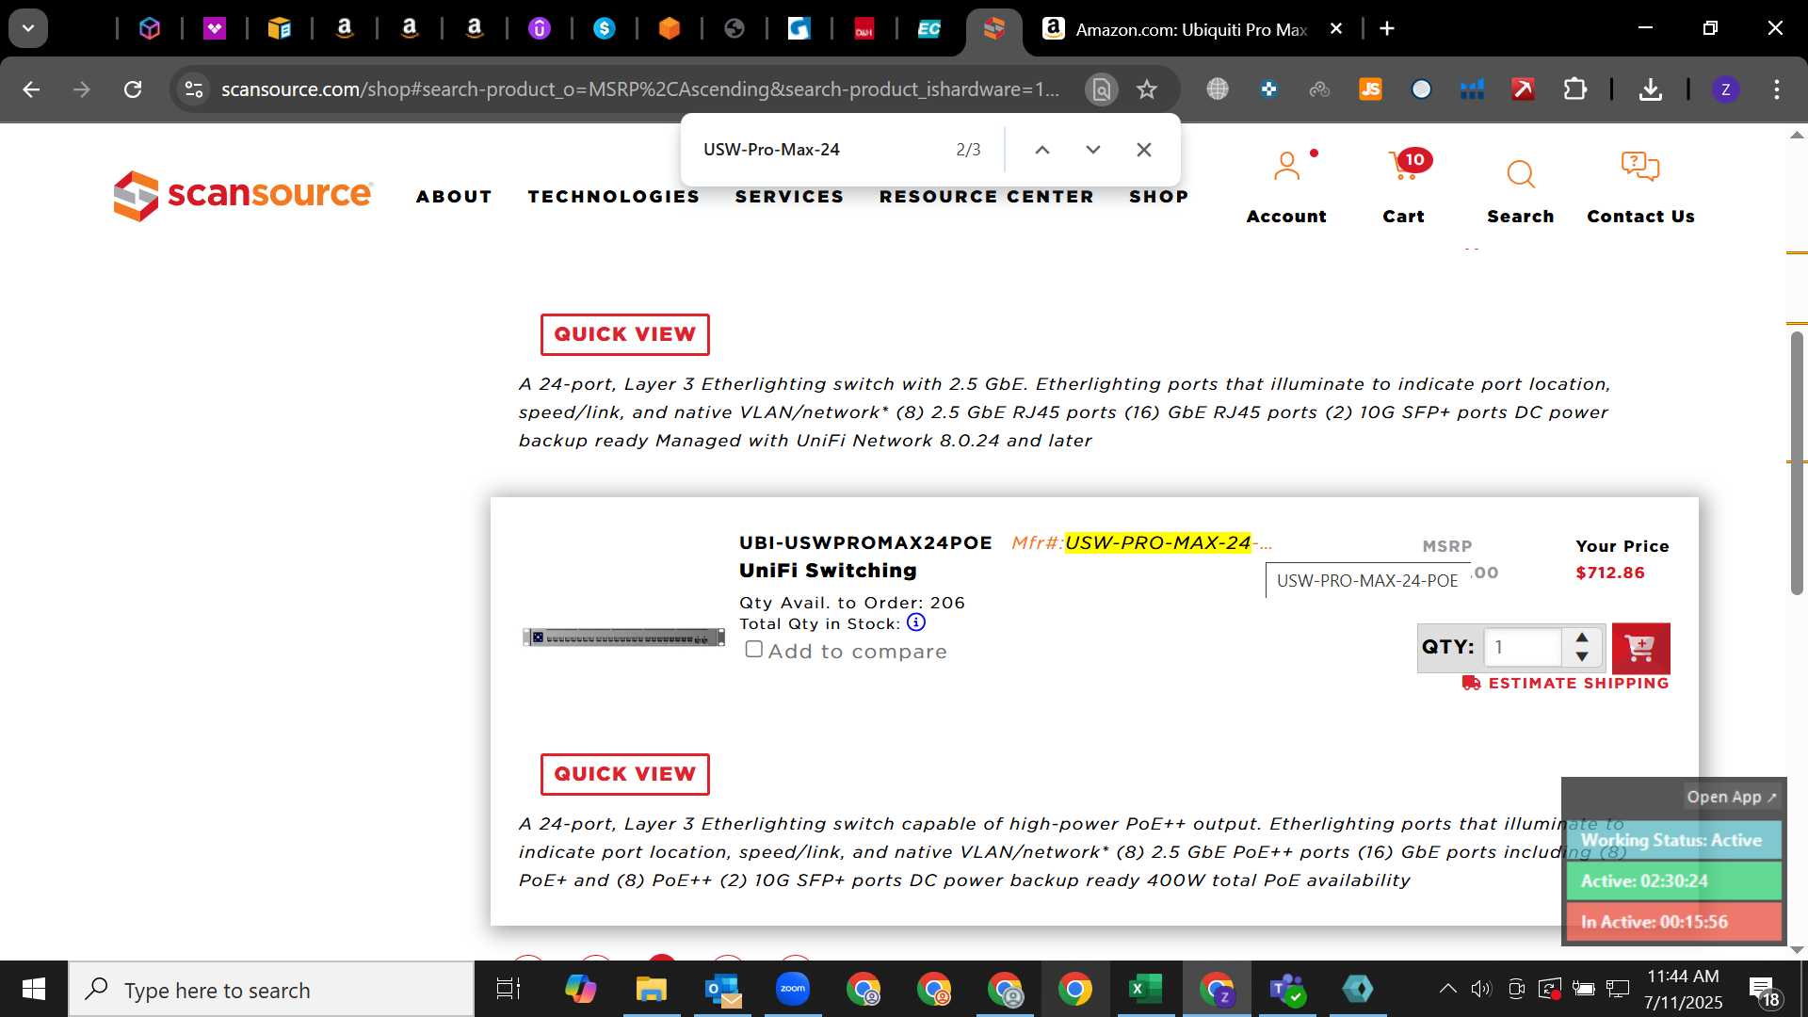Image resolution: width=1808 pixels, height=1017 pixels.
Task: Click the page vertical scrollbar thumb
Action: (1797, 462)
